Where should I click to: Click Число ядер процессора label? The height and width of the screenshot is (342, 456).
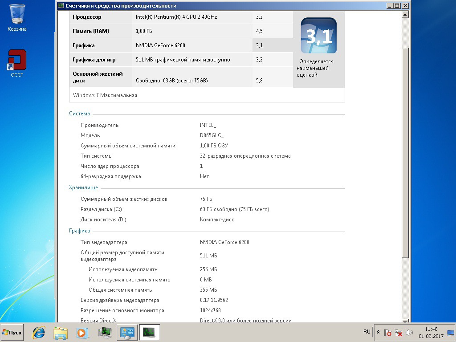pos(110,166)
